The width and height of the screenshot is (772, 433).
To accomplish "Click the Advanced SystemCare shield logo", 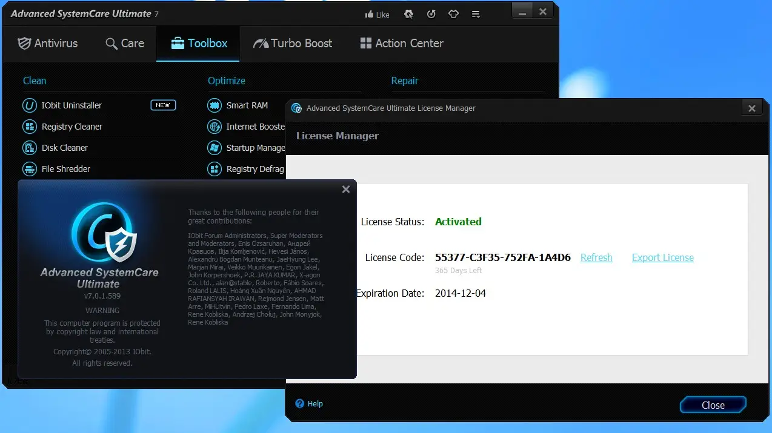I will [x=104, y=232].
